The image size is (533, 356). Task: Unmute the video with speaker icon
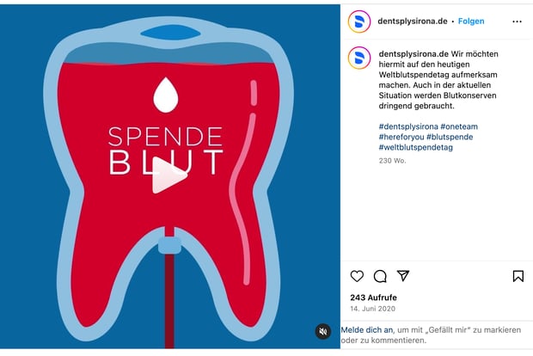point(323,331)
